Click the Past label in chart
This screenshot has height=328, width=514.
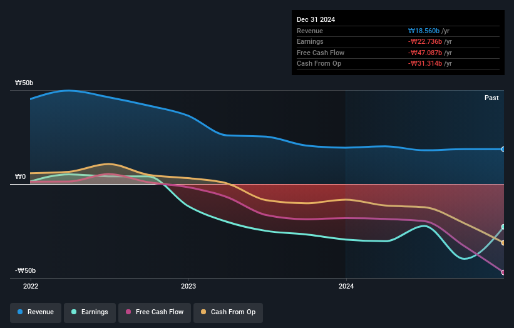pyautogui.click(x=491, y=98)
